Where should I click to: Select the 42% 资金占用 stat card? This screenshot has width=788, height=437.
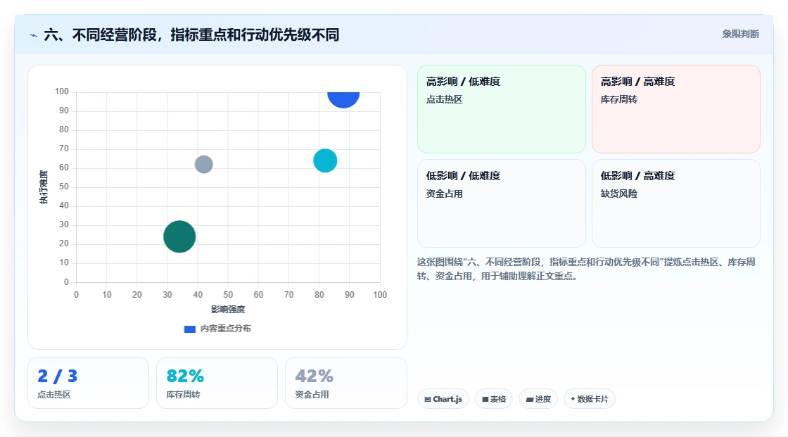(345, 383)
